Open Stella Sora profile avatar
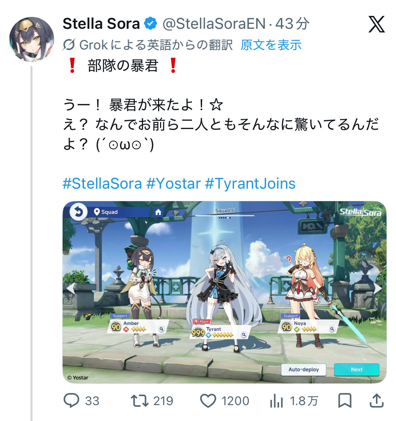 click(31, 39)
